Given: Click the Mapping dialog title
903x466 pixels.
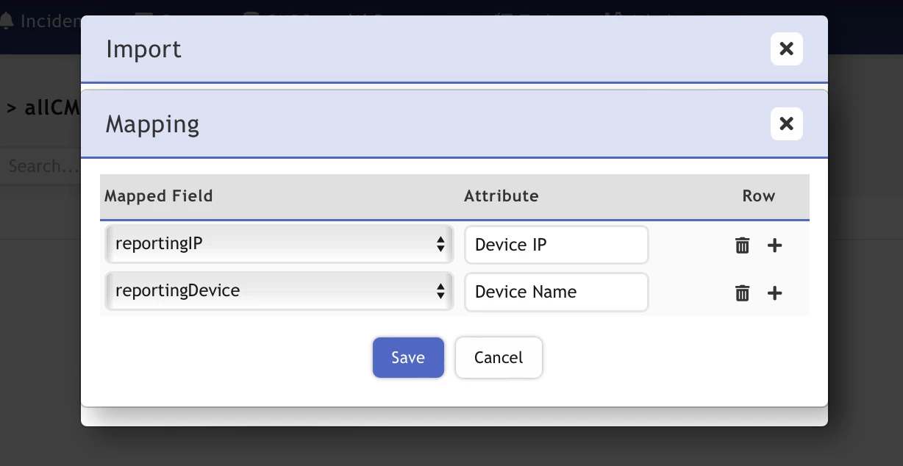Looking at the screenshot, I should point(152,123).
